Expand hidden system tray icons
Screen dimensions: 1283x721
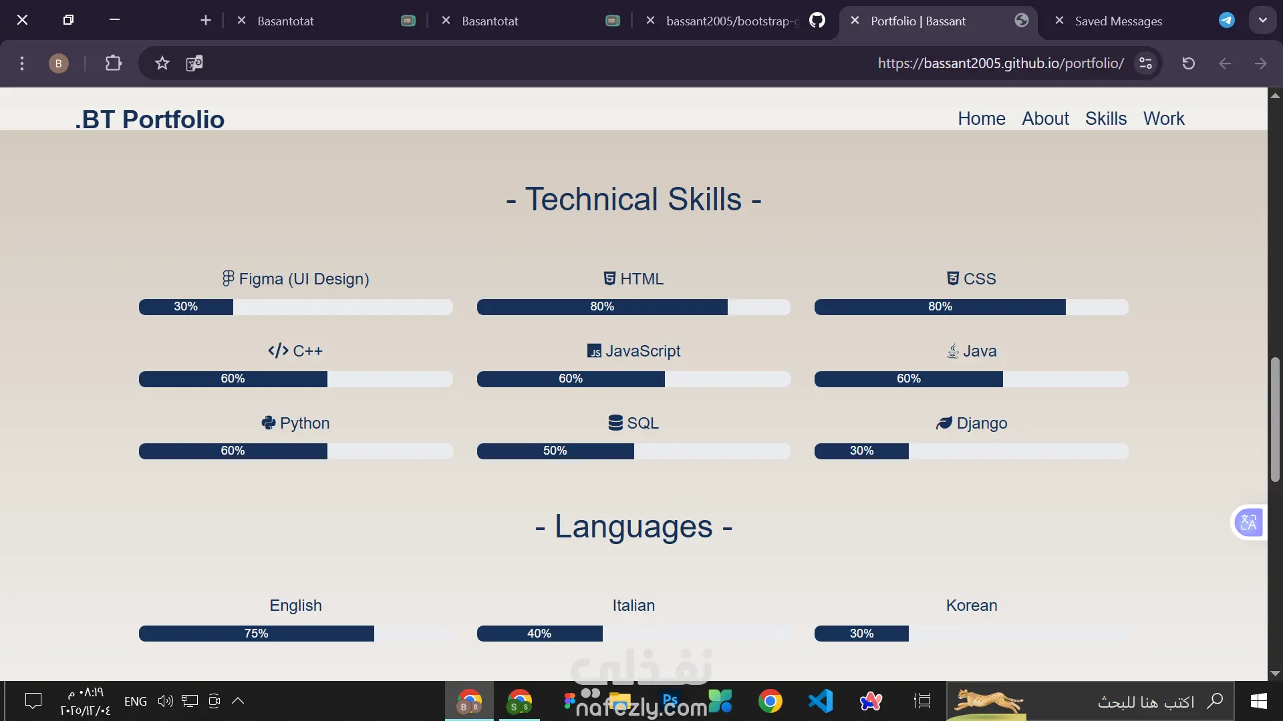238,701
